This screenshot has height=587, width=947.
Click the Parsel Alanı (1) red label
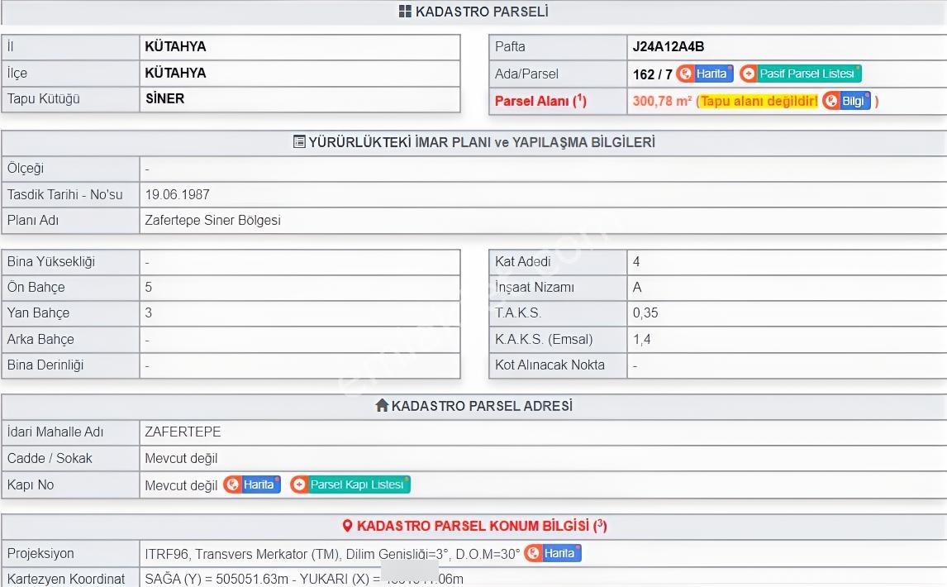point(540,100)
